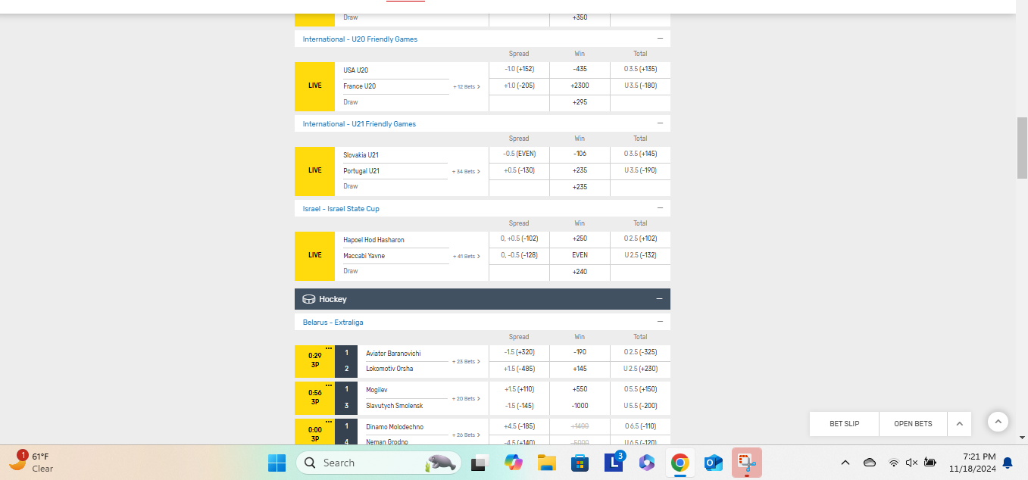Pick Mogilev win odds +550
This screenshot has width=1028, height=480.
point(580,389)
